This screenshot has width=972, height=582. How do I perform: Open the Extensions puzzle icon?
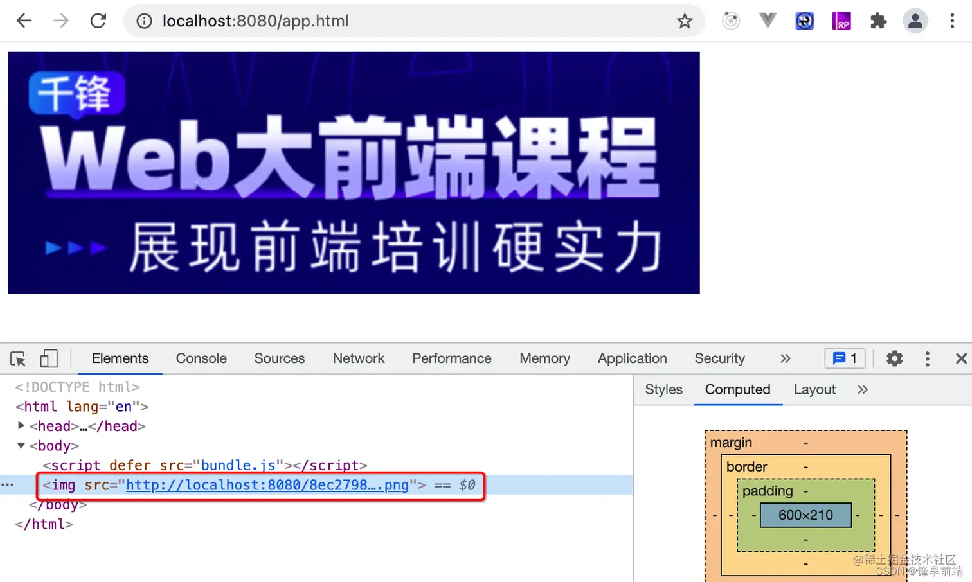[878, 21]
